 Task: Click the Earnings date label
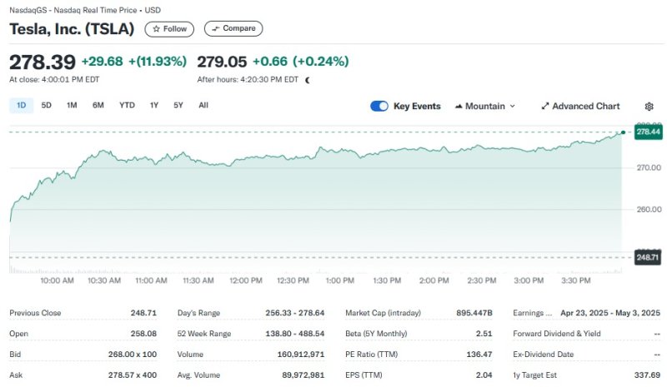click(532, 313)
